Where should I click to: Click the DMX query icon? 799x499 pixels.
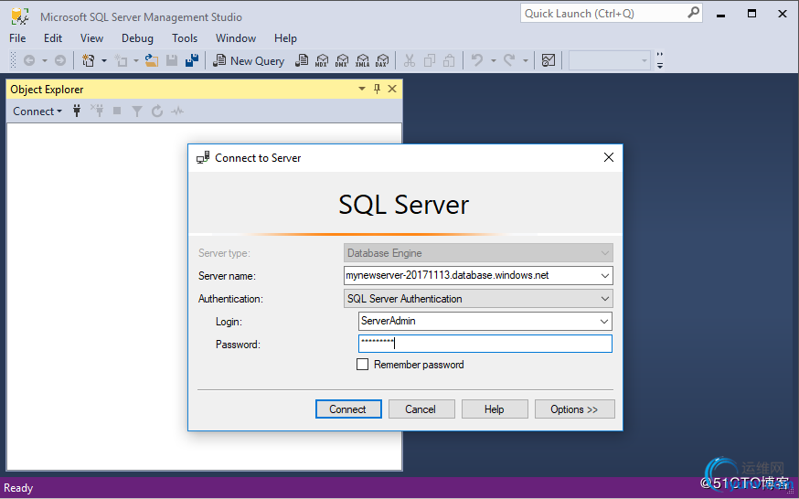(342, 60)
